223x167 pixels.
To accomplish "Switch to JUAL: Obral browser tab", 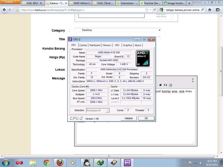I will point(104,3).
